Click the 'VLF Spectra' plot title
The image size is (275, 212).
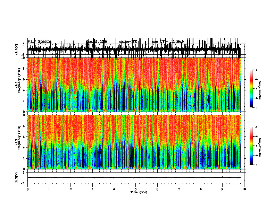click(x=40, y=42)
